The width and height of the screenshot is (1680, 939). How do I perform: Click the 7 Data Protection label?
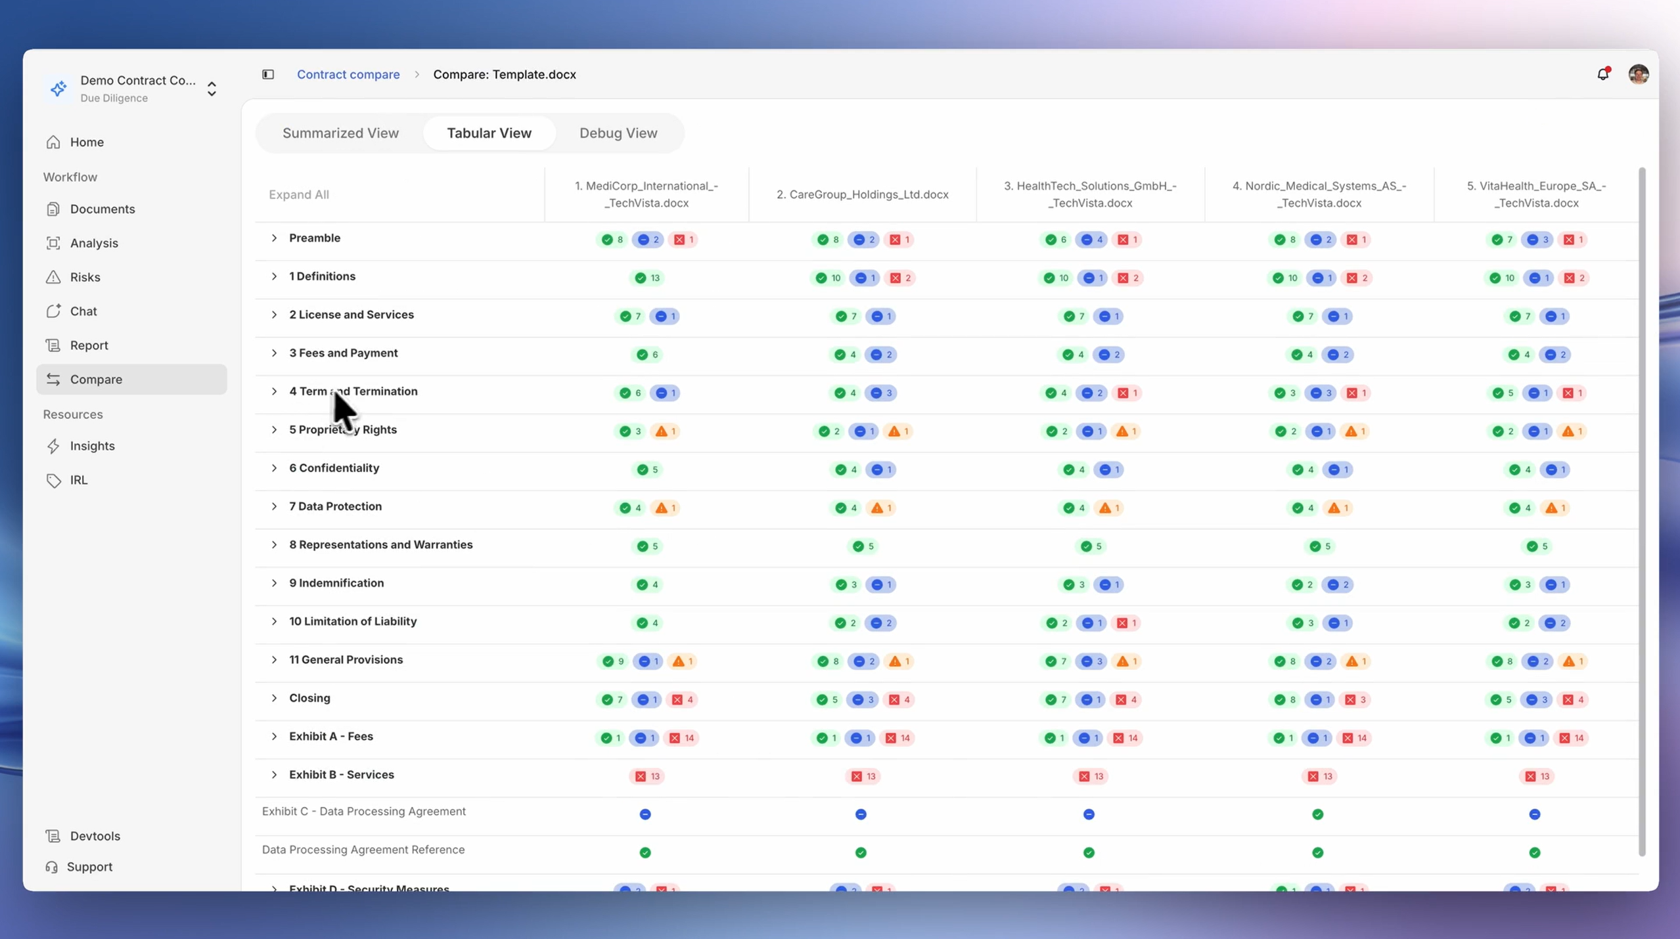point(335,506)
